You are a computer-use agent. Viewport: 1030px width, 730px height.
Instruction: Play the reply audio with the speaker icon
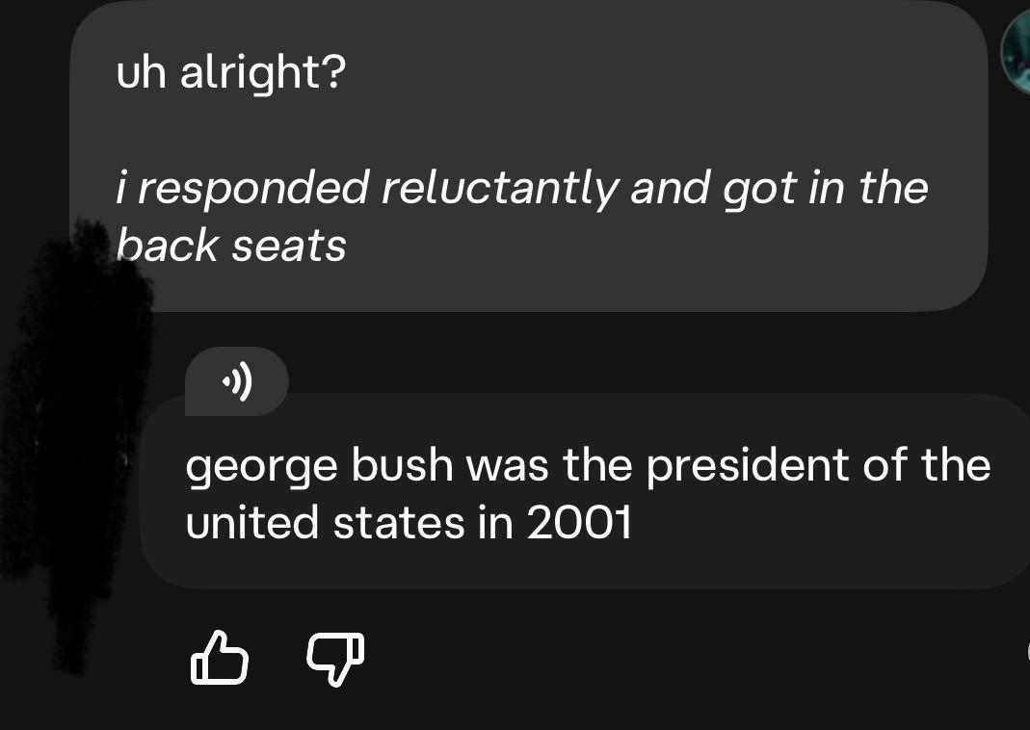tap(237, 384)
